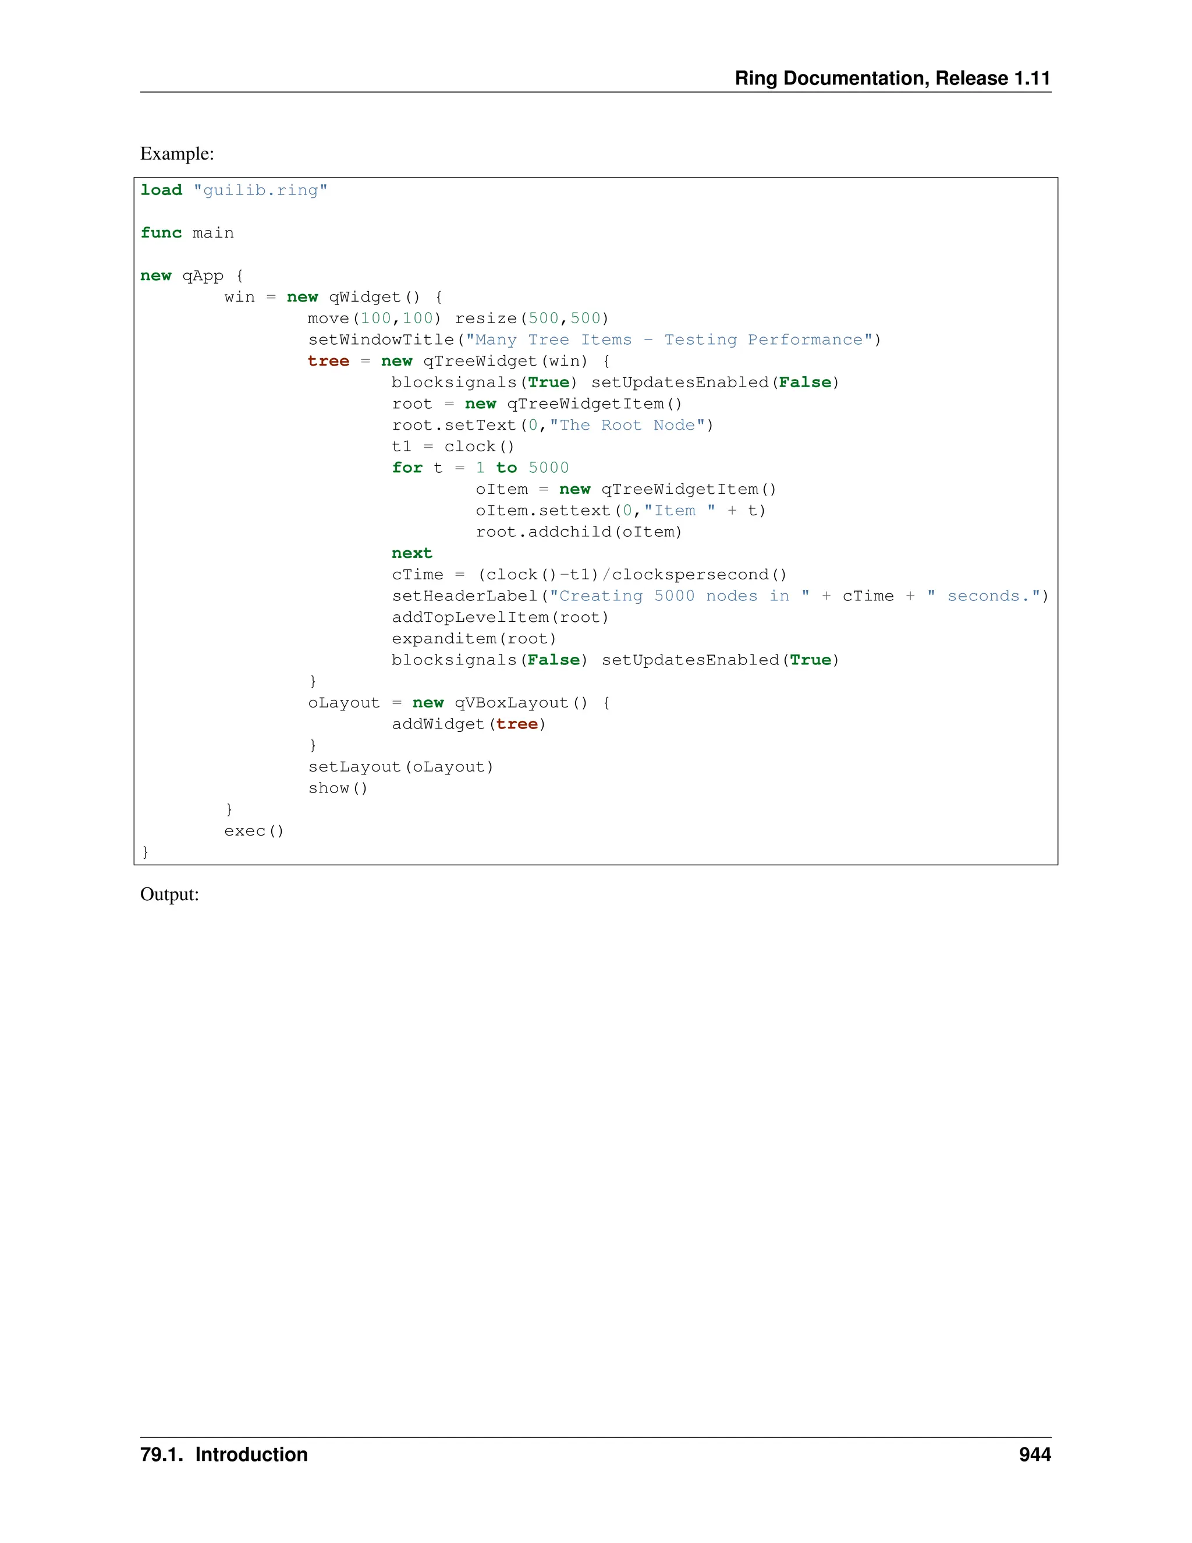Click the "addTopLevelItem(root)" line

(500, 617)
